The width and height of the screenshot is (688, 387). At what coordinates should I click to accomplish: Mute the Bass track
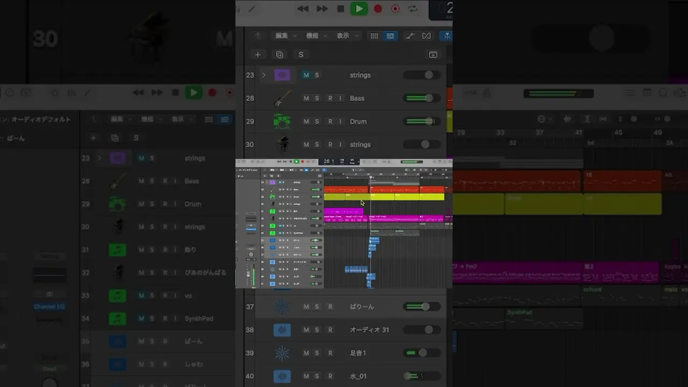(x=306, y=98)
